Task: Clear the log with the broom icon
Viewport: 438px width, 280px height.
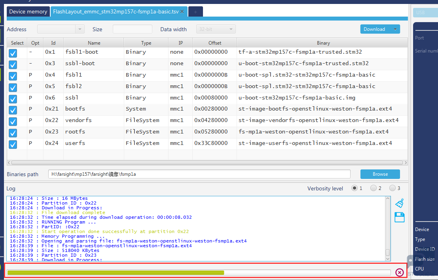Action: pos(400,203)
